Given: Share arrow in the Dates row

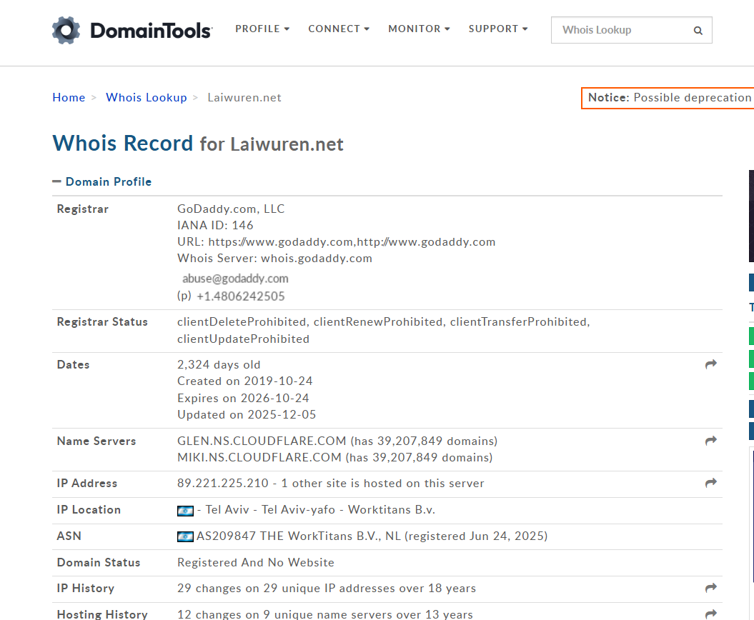Looking at the screenshot, I should click(710, 364).
